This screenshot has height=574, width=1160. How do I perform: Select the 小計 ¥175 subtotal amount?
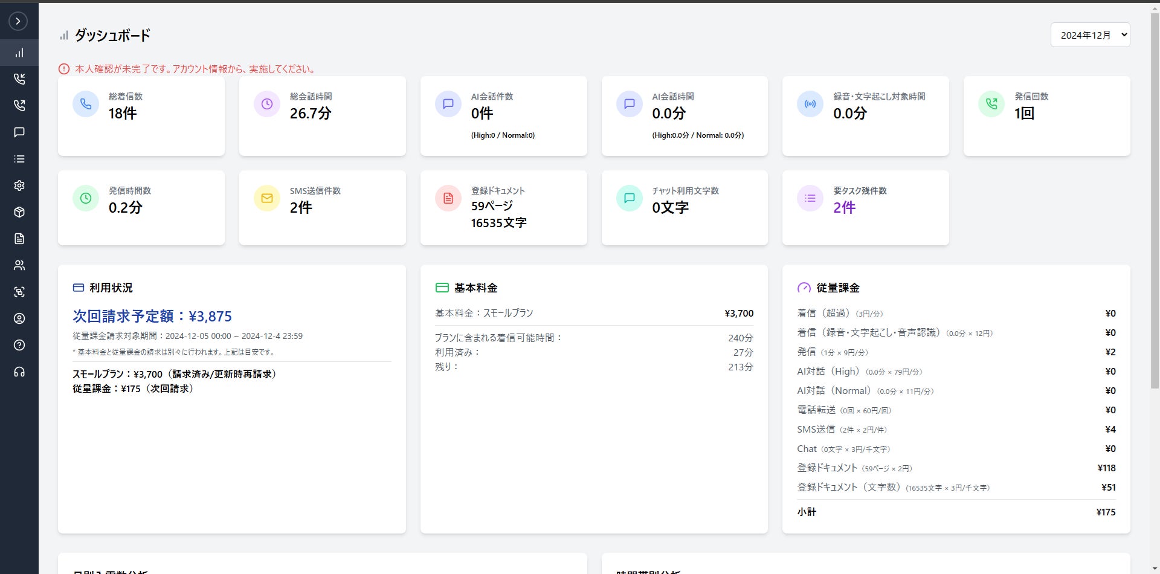pyautogui.click(x=1106, y=512)
